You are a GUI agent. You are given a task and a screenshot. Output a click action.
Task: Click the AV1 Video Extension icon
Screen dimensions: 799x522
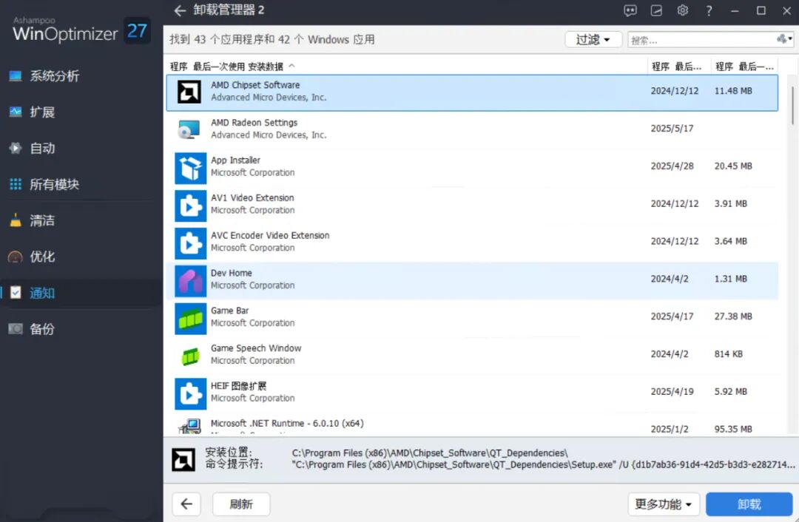tap(190, 206)
